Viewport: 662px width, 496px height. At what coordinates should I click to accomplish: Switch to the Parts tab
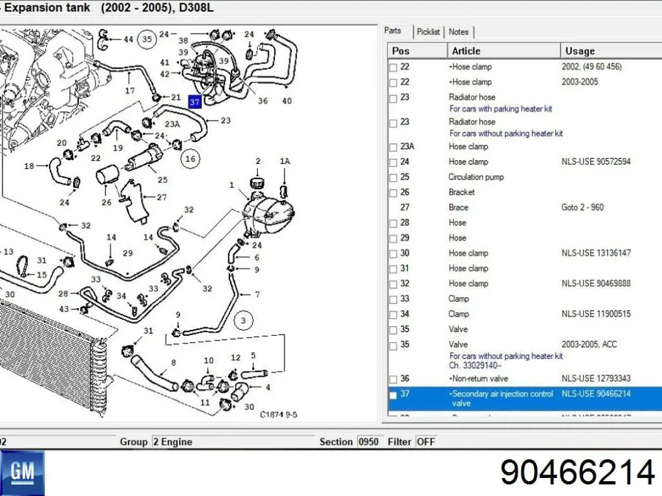[x=392, y=31]
